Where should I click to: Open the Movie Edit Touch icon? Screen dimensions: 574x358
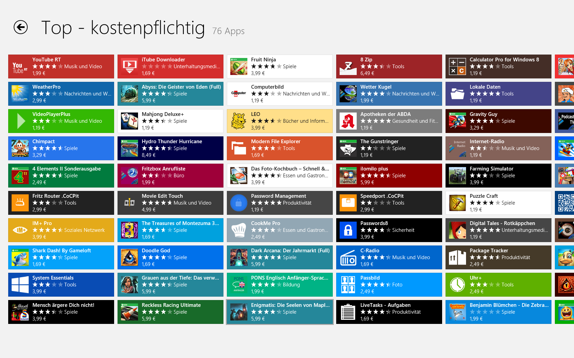click(x=129, y=203)
